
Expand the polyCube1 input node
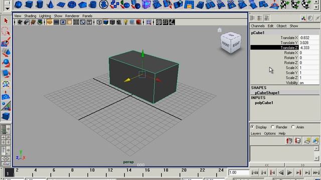point(264,103)
